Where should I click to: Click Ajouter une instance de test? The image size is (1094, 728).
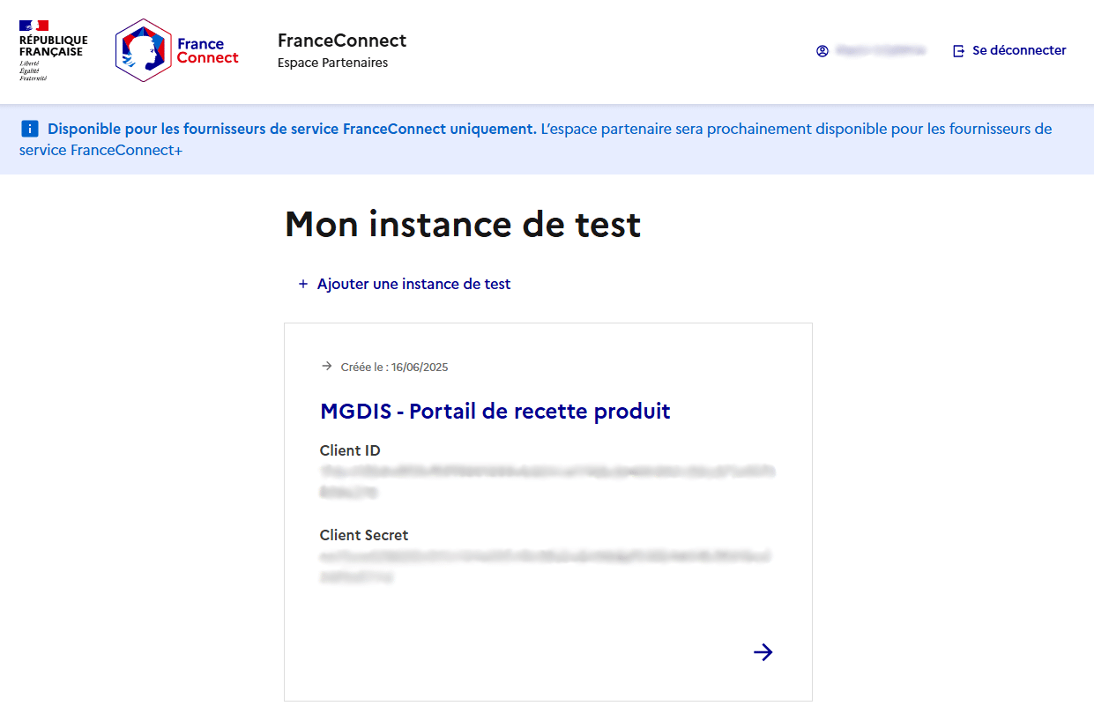(413, 284)
